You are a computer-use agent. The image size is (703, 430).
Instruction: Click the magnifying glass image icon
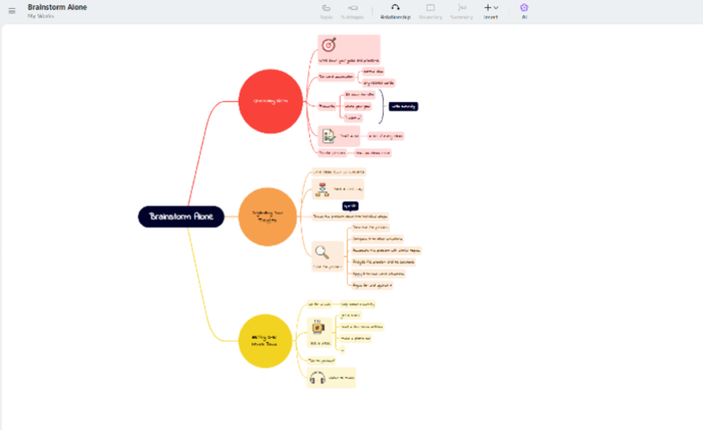(323, 249)
